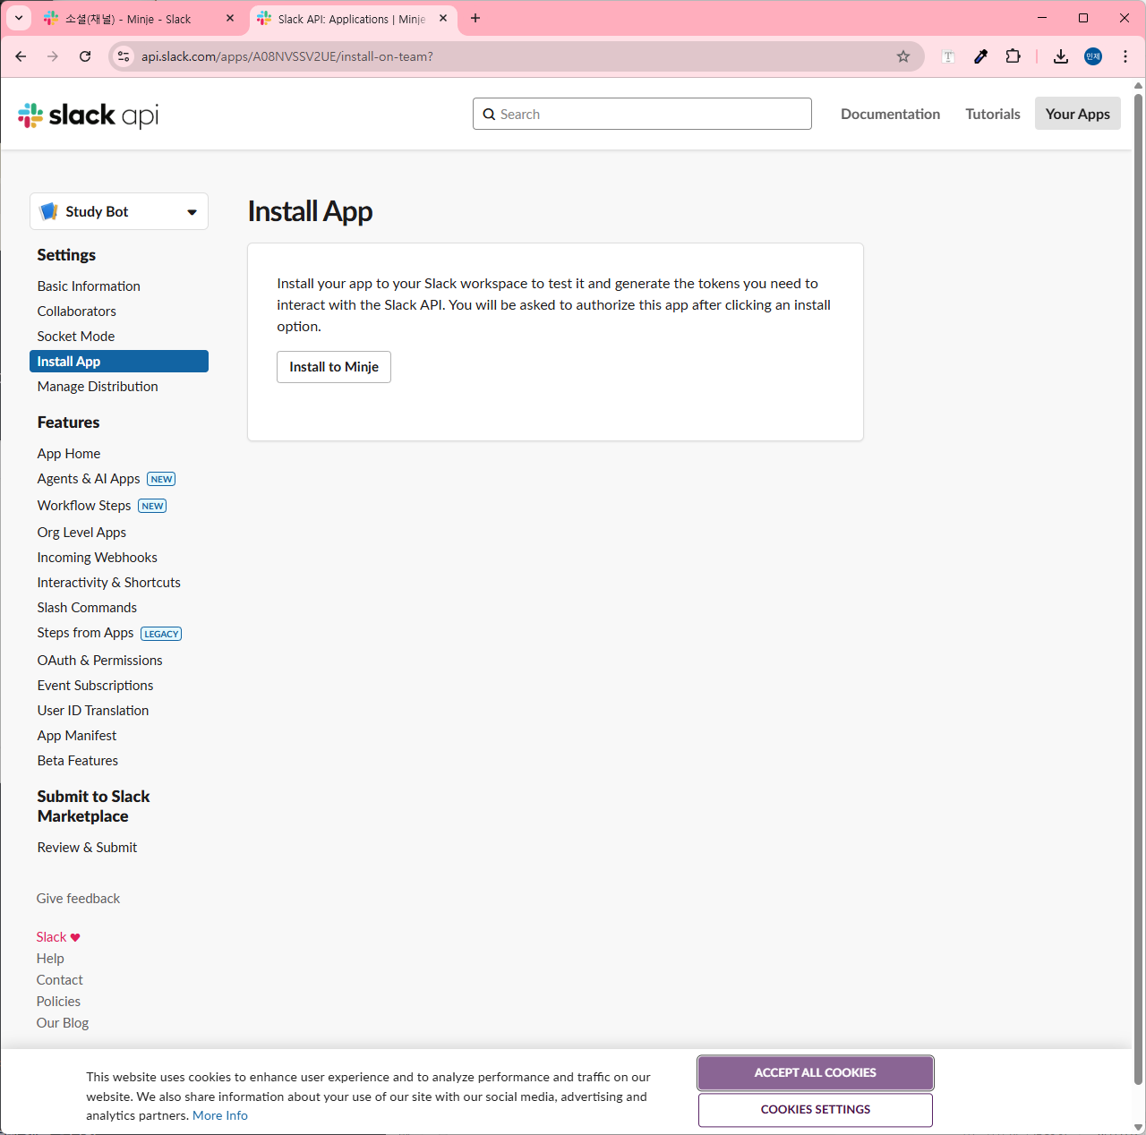This screenshot has height=1135, width=1146.
Task: Go to Socket Mode settings
Action: click(76, 337)
